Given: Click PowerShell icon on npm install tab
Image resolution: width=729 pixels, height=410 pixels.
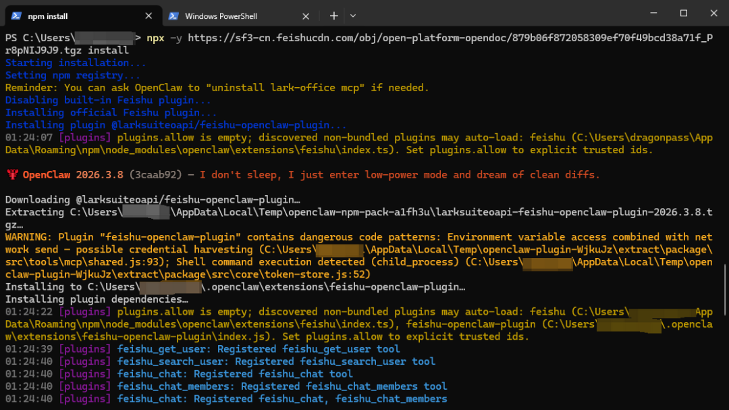Looking at the screenshot, I should pos(16,16).
